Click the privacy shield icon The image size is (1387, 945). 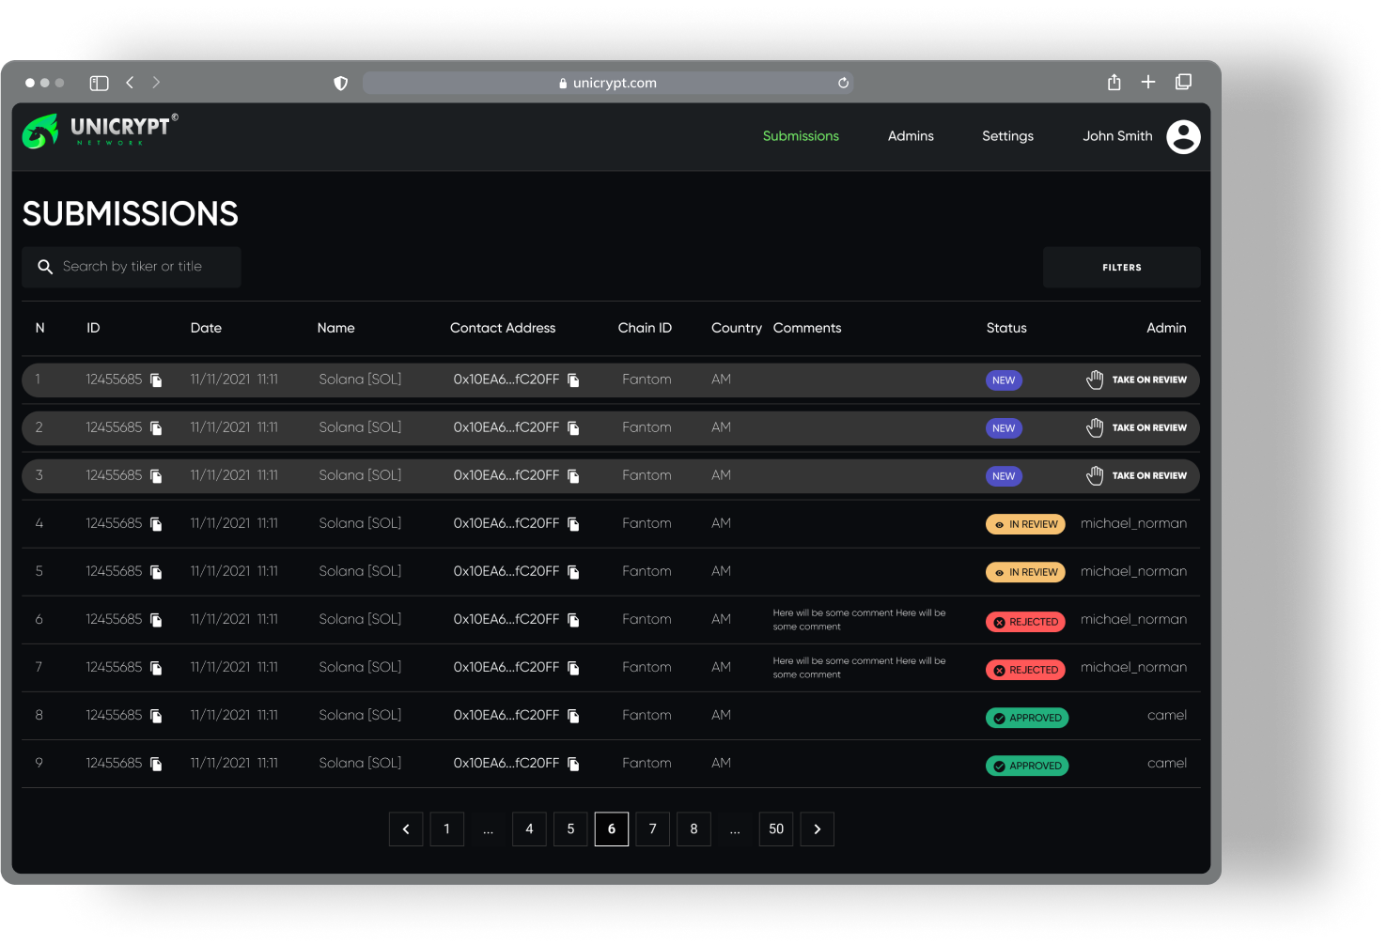341,83
